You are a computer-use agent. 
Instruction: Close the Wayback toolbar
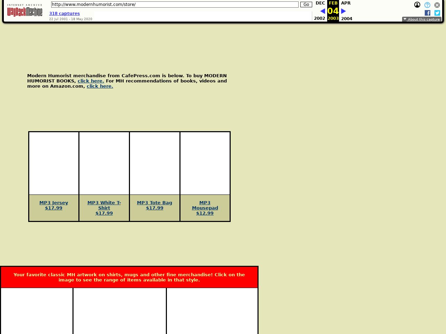(437, 5)
